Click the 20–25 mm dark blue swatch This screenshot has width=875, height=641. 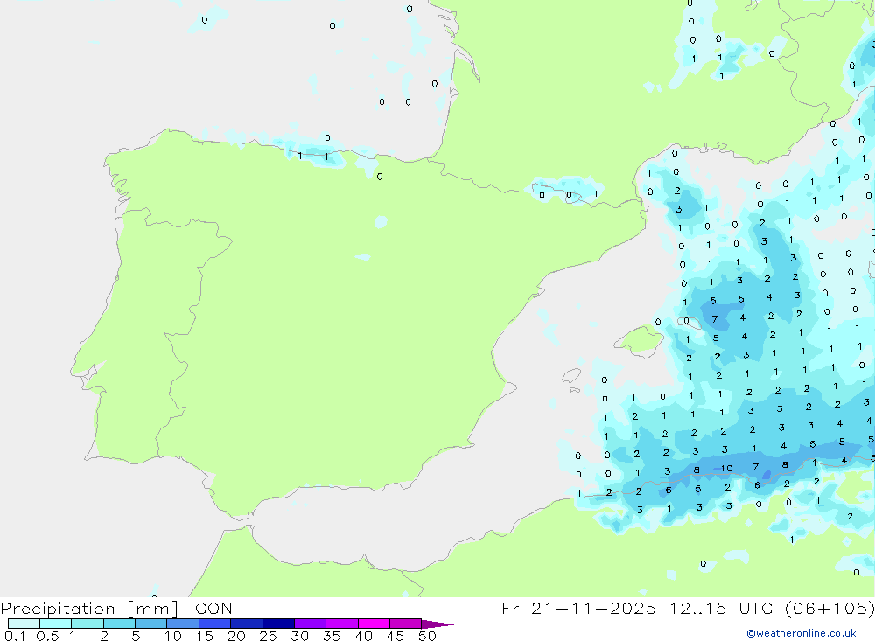247,624
